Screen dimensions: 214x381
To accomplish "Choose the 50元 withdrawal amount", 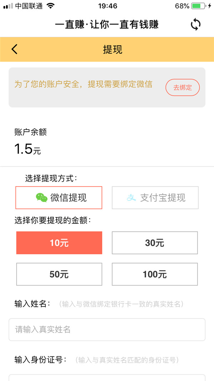I will tap(59, 274).
